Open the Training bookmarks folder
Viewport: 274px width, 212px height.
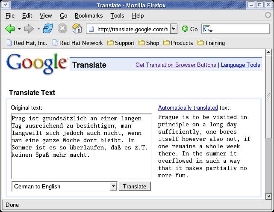(x=211, y=43)
